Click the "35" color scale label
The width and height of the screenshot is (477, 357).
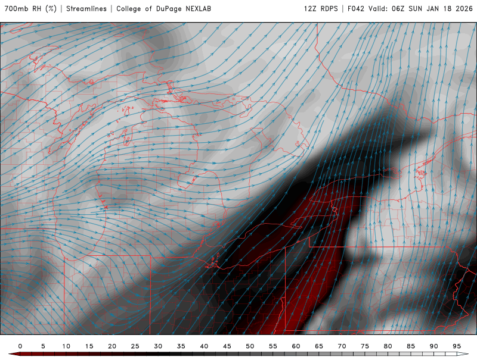181,346
